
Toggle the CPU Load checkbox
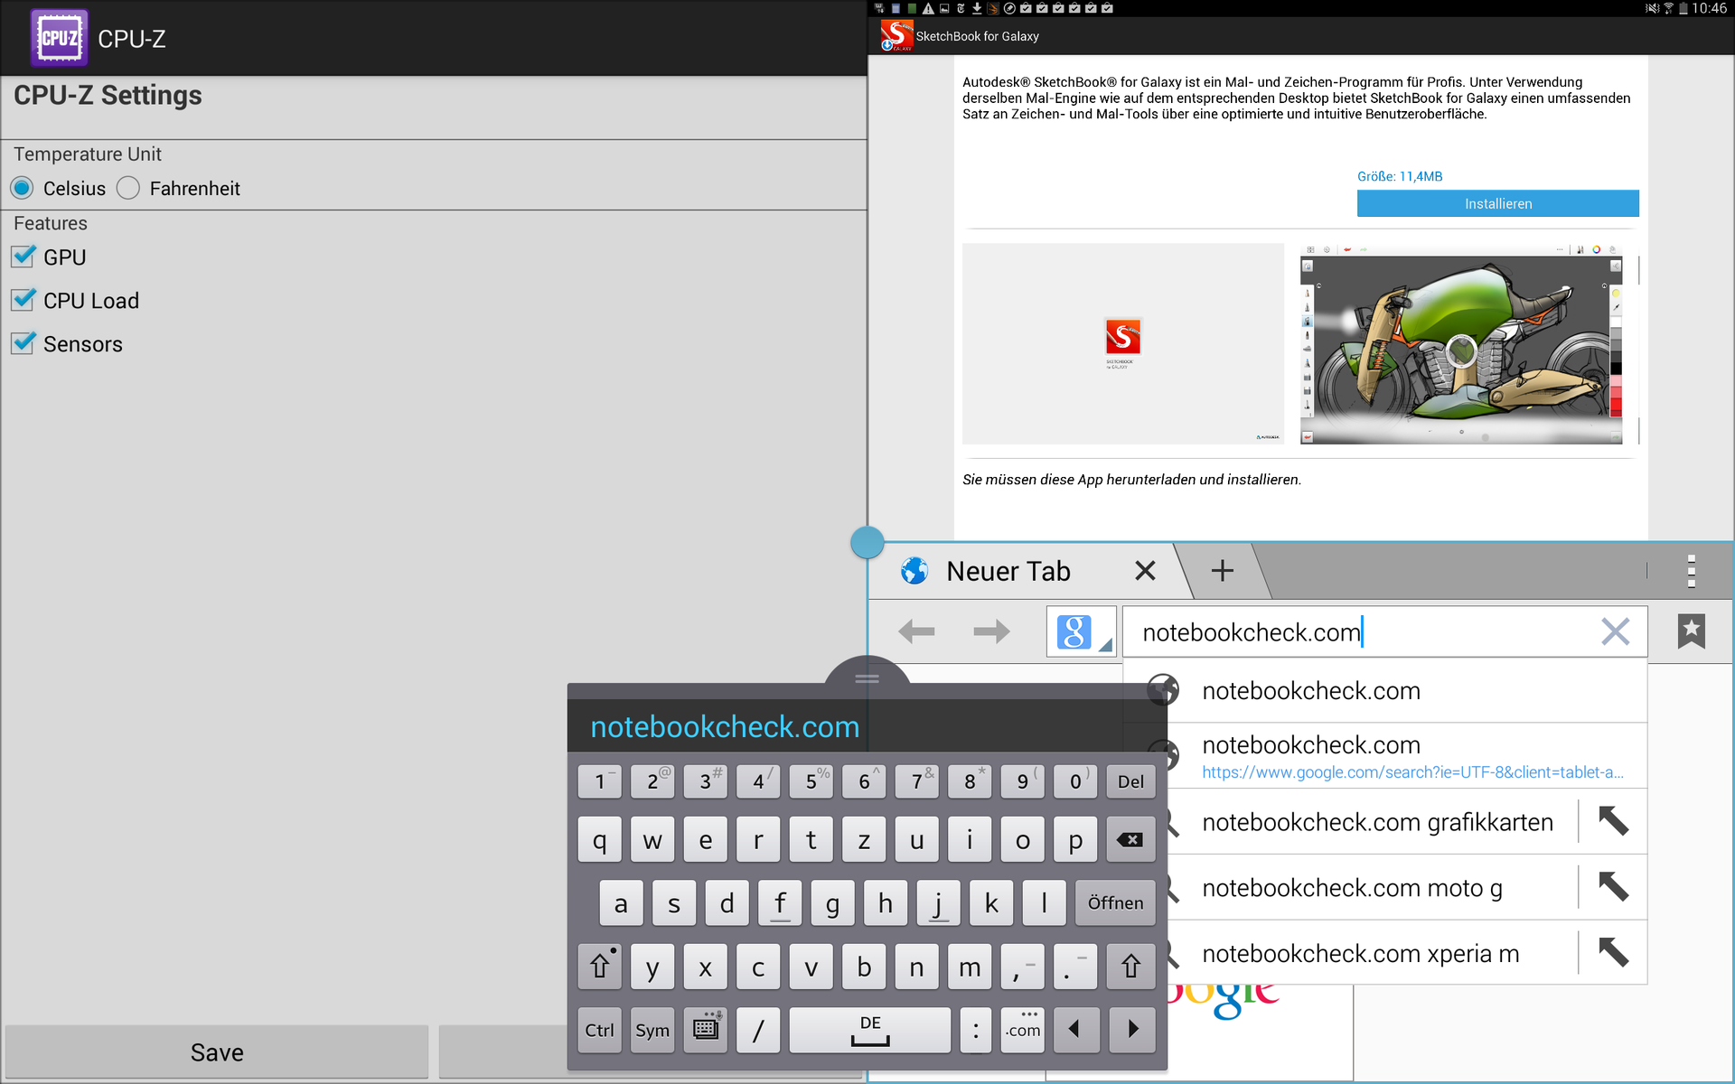(23, 300)
